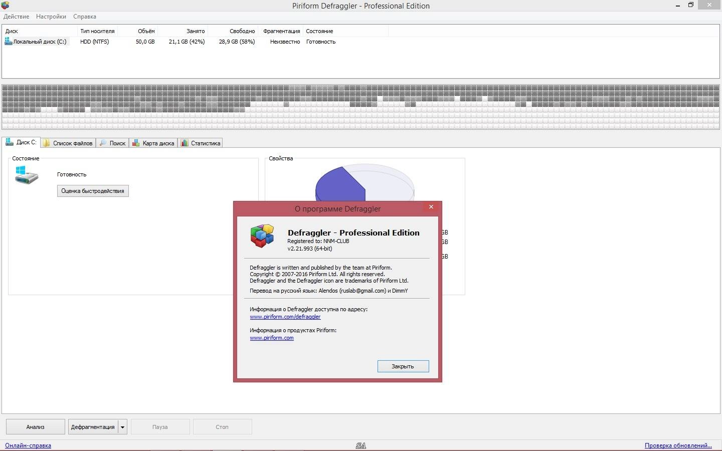Open the www.piriform.com link
722x451 pixels.
pos(272,338)
